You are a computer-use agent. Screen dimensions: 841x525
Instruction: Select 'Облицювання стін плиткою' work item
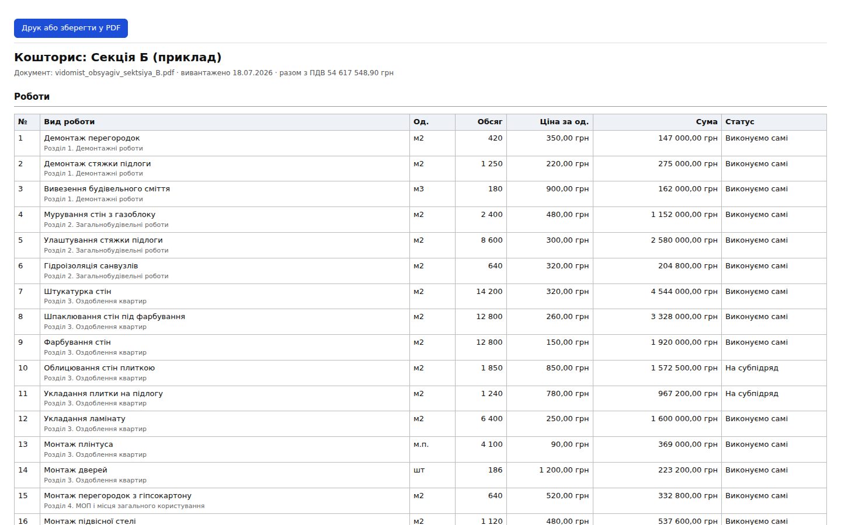click(x=99, y=368)
